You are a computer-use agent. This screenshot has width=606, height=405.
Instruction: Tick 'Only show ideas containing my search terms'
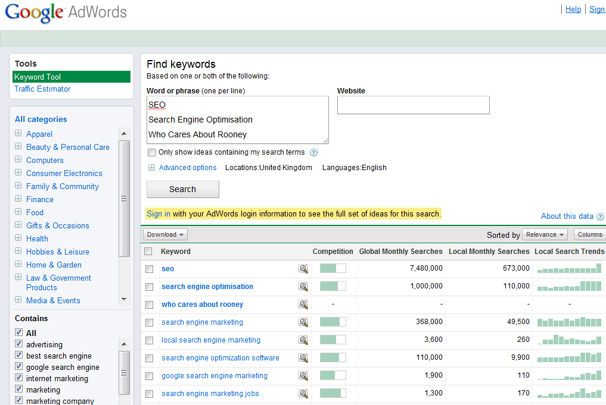[152, 152]
